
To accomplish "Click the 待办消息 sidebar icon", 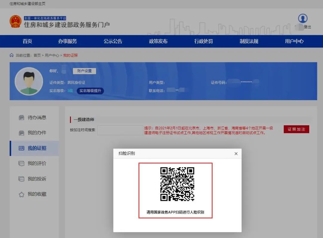I will (22, 118).
